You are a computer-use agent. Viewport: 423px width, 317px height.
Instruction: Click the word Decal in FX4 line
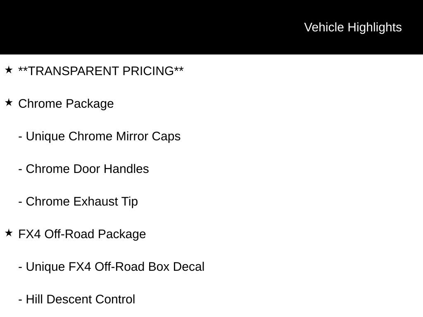[189, 267]
